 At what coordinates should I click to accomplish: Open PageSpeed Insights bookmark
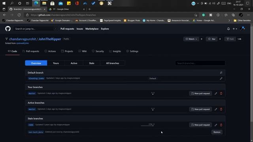coord(110,21)
